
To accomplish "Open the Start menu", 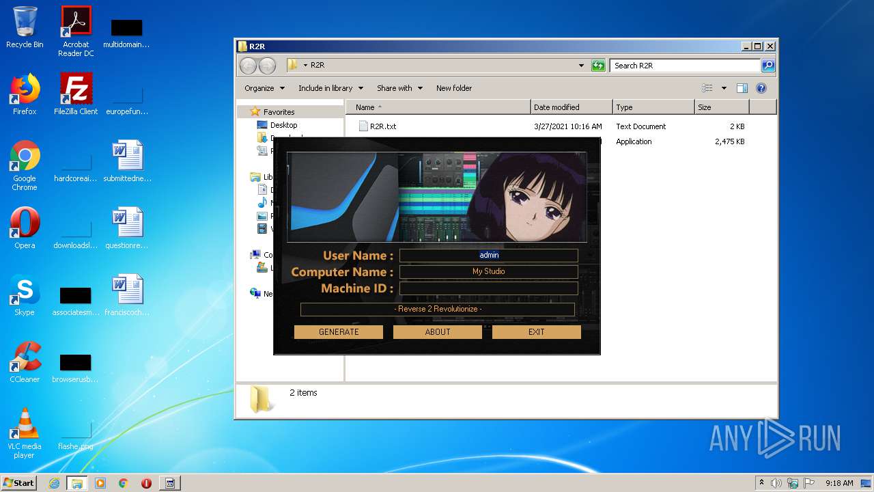I will click(x=18, y=483).
